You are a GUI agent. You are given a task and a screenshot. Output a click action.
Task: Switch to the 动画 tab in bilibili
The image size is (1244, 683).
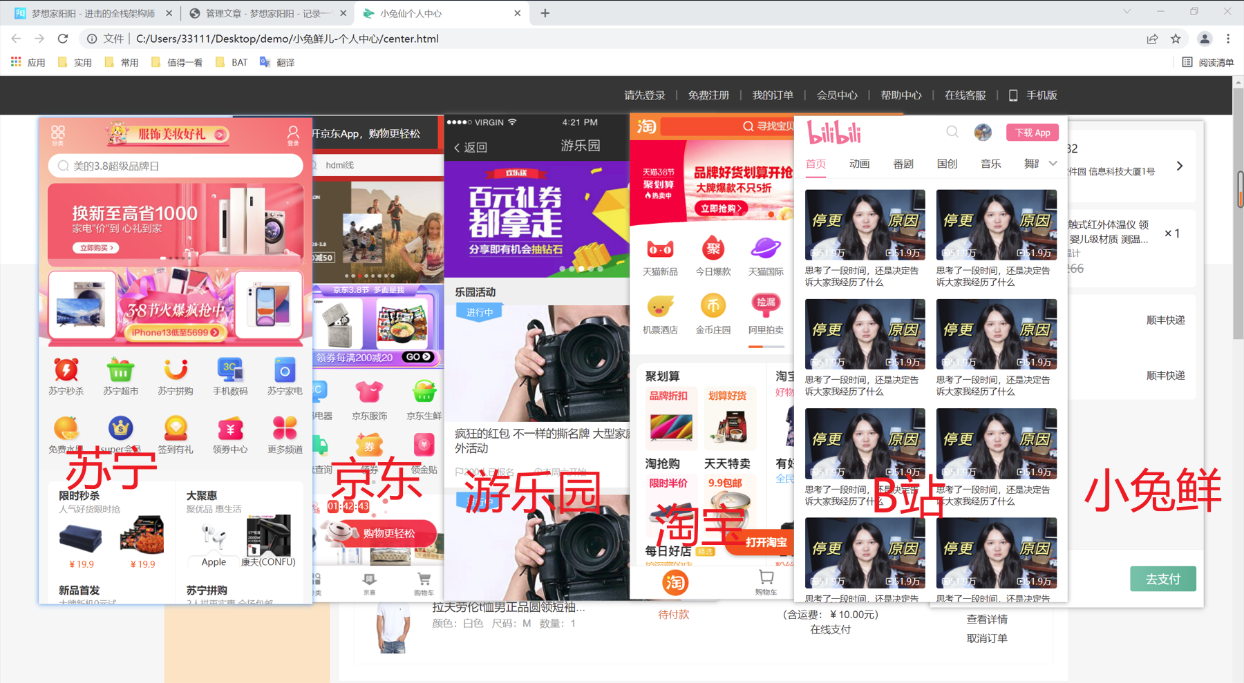click(859, 164)
